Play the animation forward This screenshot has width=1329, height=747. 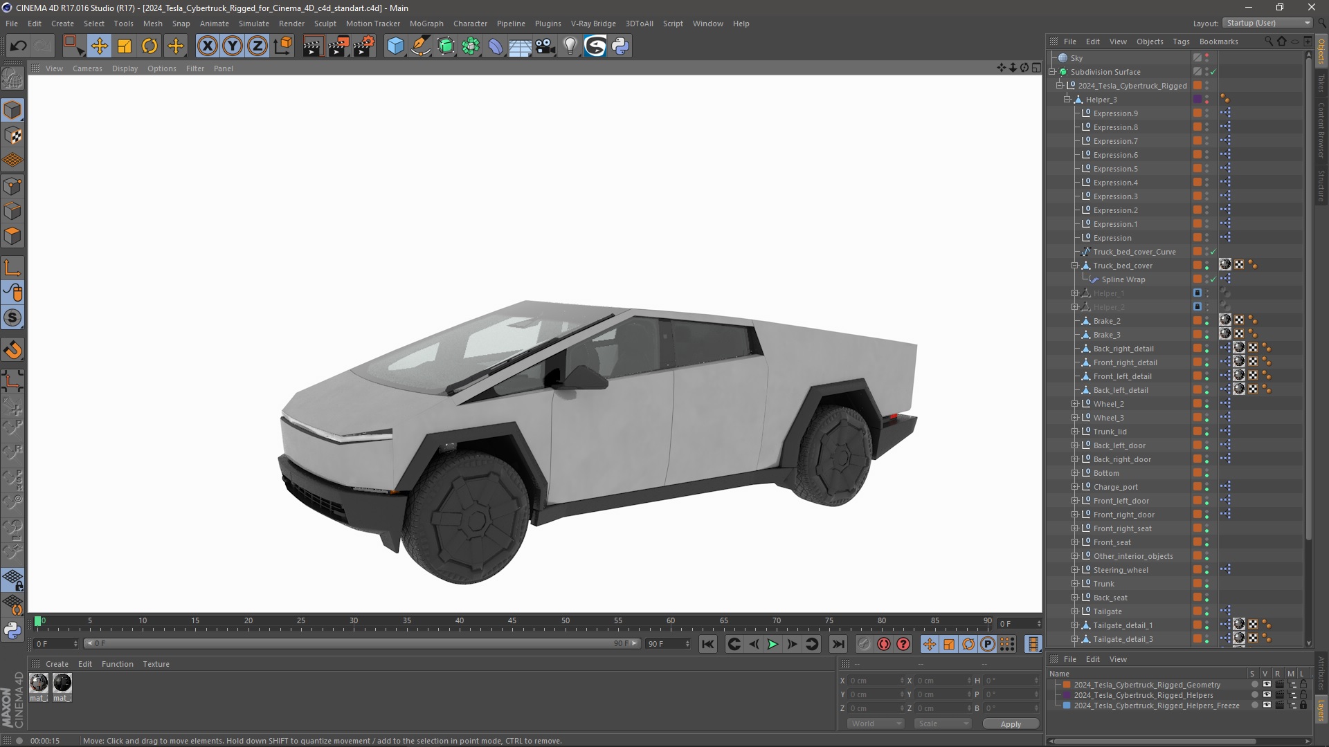tap(772, 644)
